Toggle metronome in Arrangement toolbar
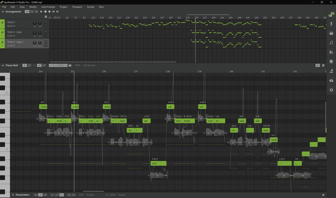 tap(36, 11)
